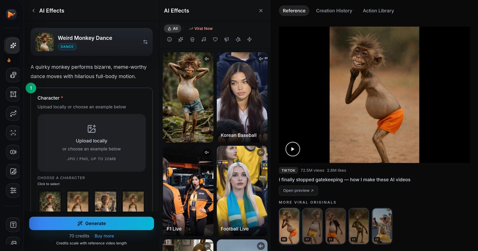Filter effects by smiley face category
478x251 pixels.
click(169, 39)
